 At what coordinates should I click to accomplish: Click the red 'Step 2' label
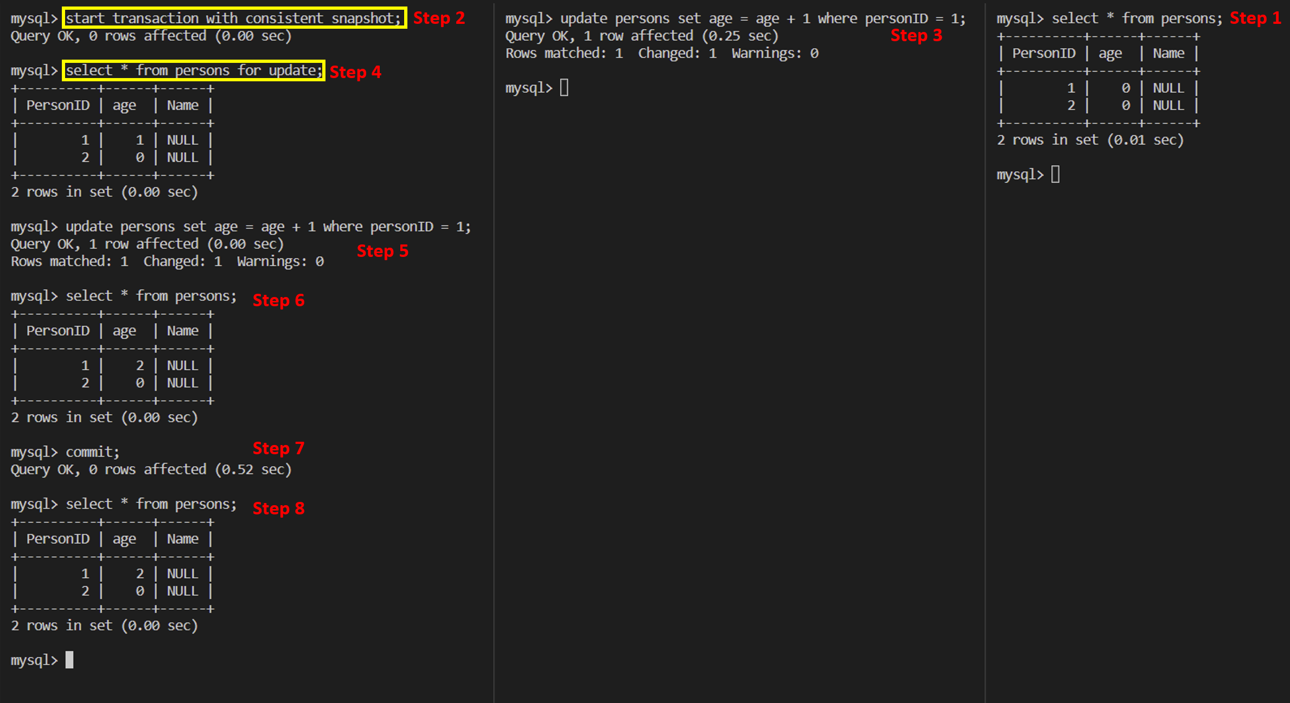pos(439,18)
